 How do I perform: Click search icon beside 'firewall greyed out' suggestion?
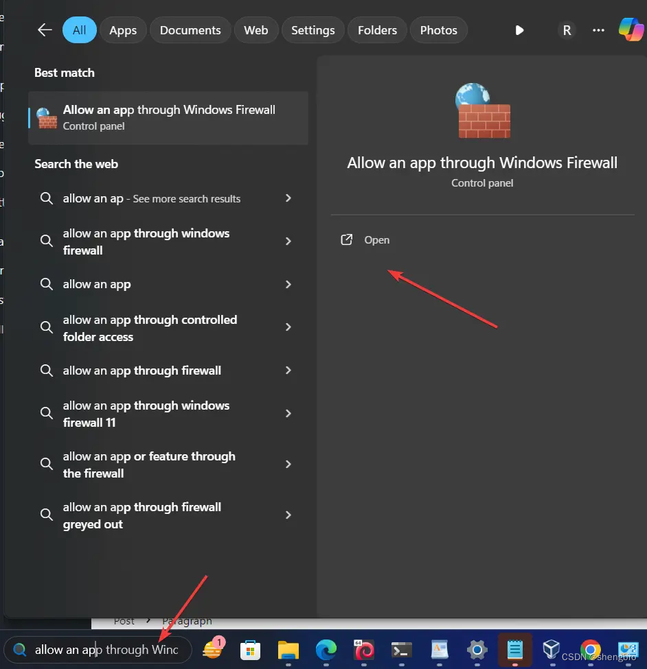click(x=47, y=515)
